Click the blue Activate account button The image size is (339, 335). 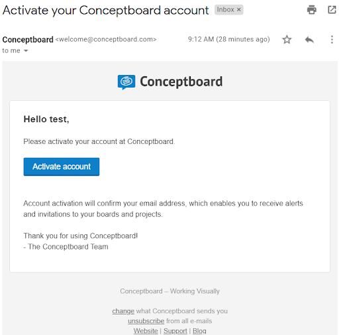(x=62, y=167)
